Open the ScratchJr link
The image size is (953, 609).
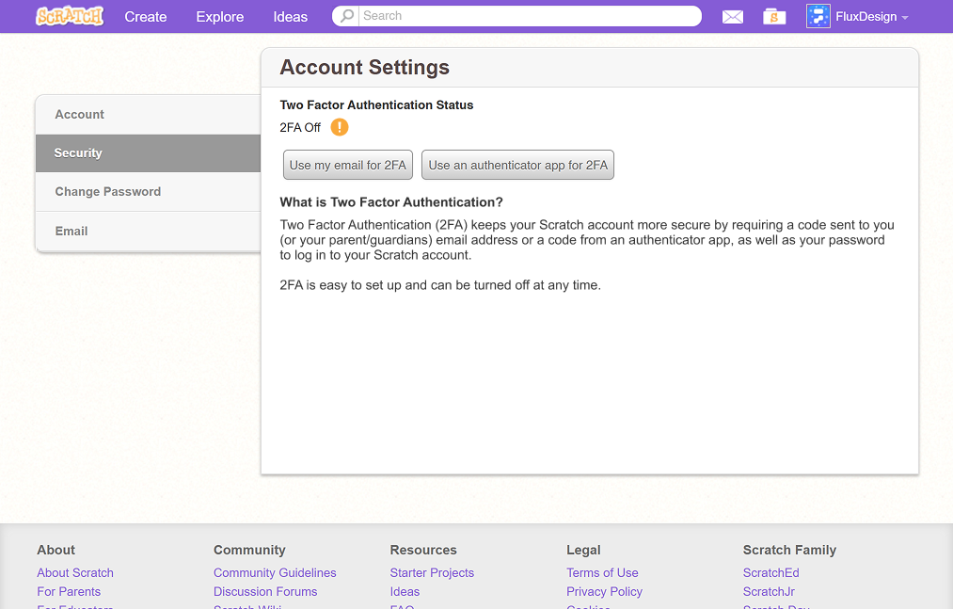click(769, 591)
